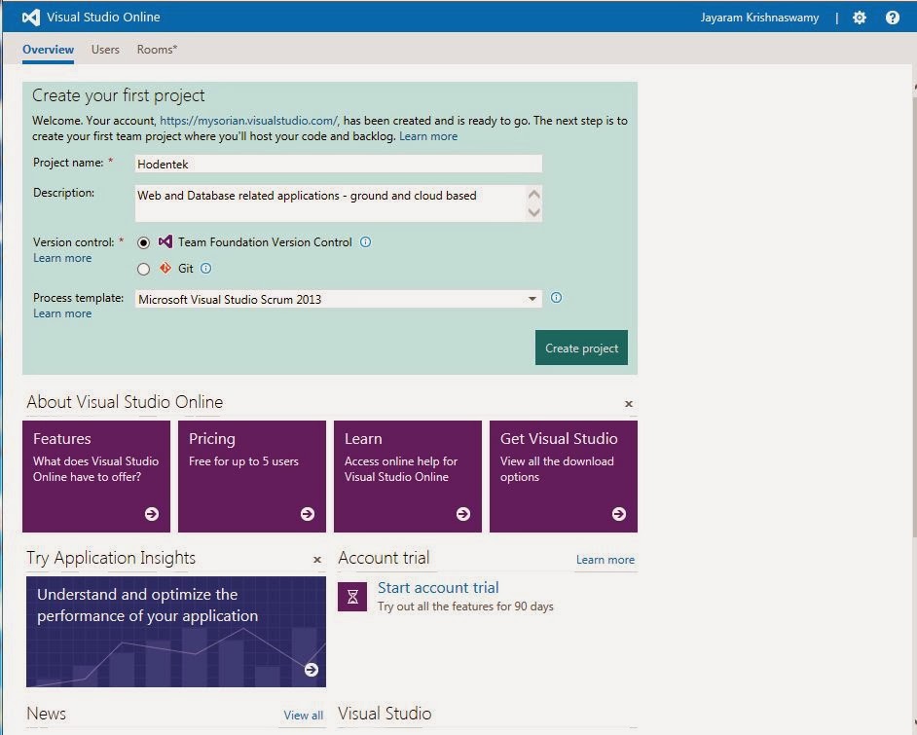Image resolution: width=917 pixels, height=735 pixels.
Task: Open the Get Visual Studio tile
Action: (x=564, y=476)
